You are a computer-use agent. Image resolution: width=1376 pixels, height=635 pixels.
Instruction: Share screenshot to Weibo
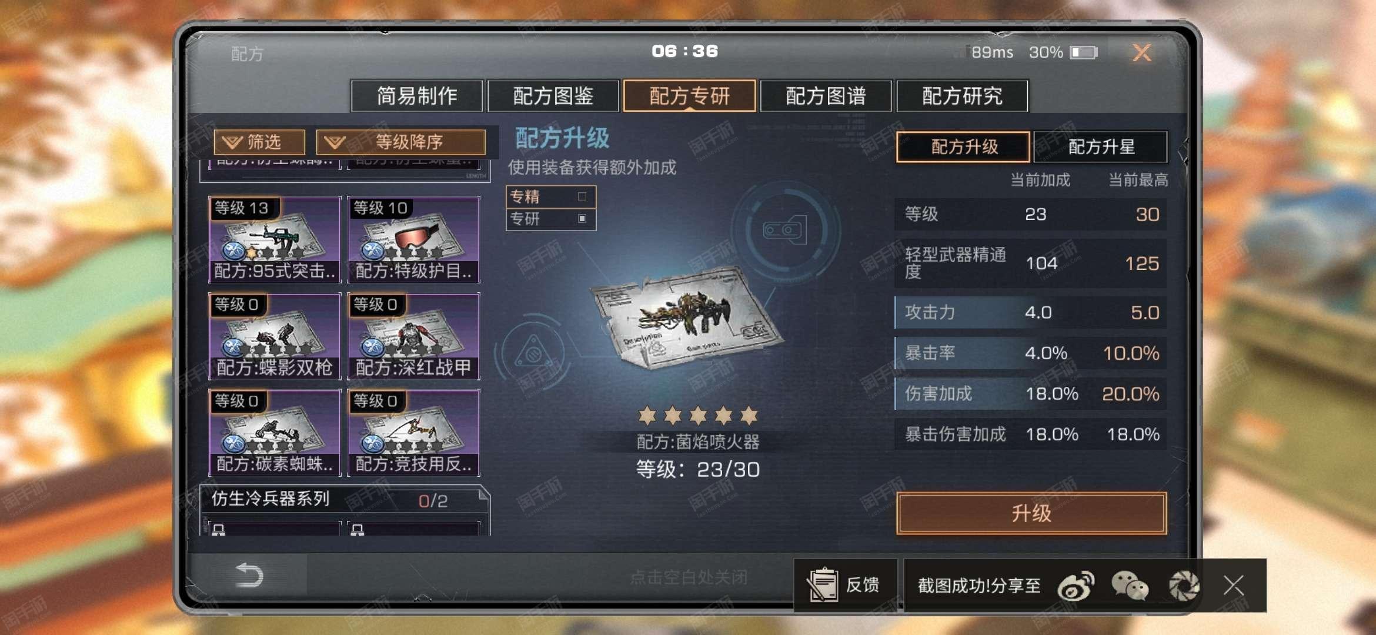[x=1076, y=586]
